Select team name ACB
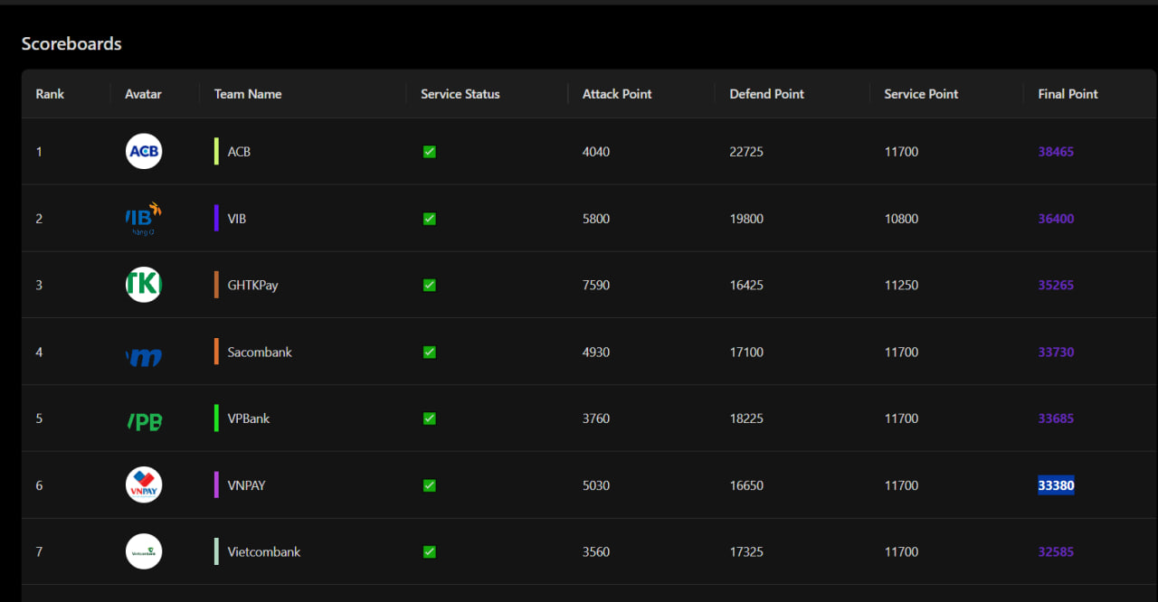 pyautogui.click(x=239, y=152)
